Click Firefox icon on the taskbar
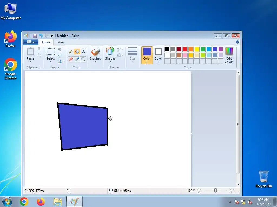This screenshot has height=207, width=277. [41, 202]
